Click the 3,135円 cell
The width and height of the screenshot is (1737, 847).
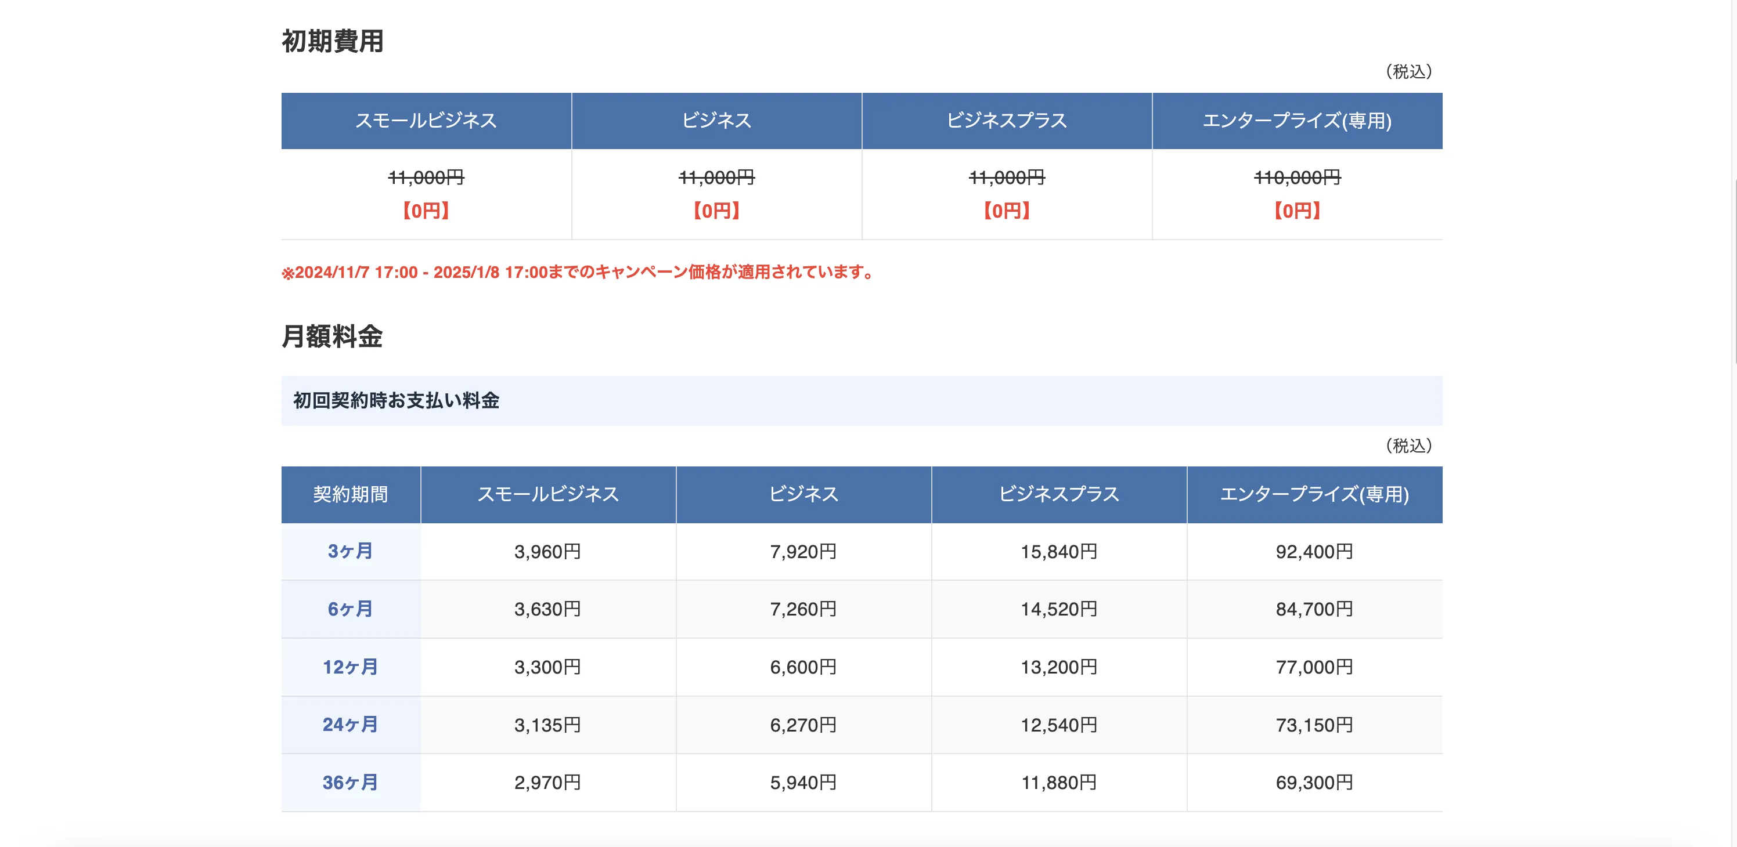click(x=548, y=725)
